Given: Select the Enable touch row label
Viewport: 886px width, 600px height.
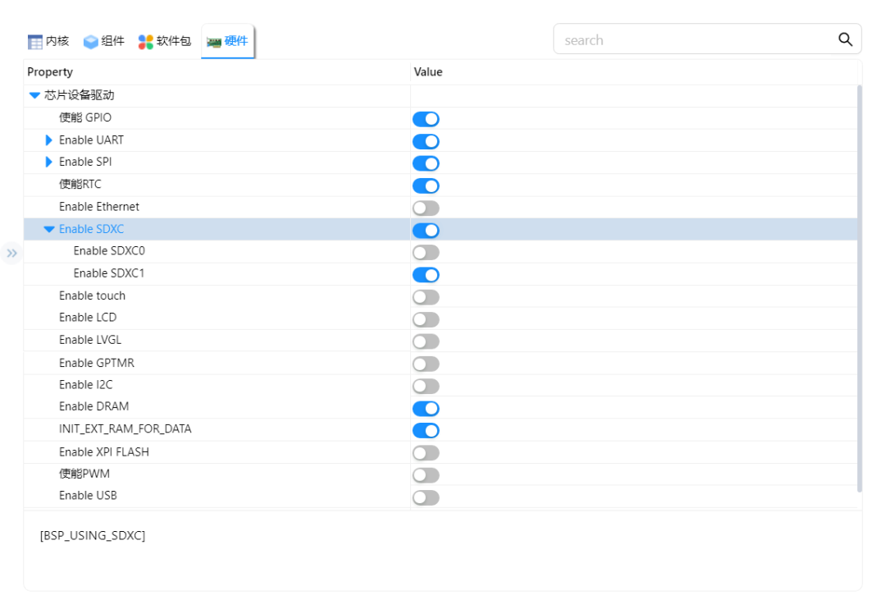Looking at the screenshot, I should (x=92, y=295).
